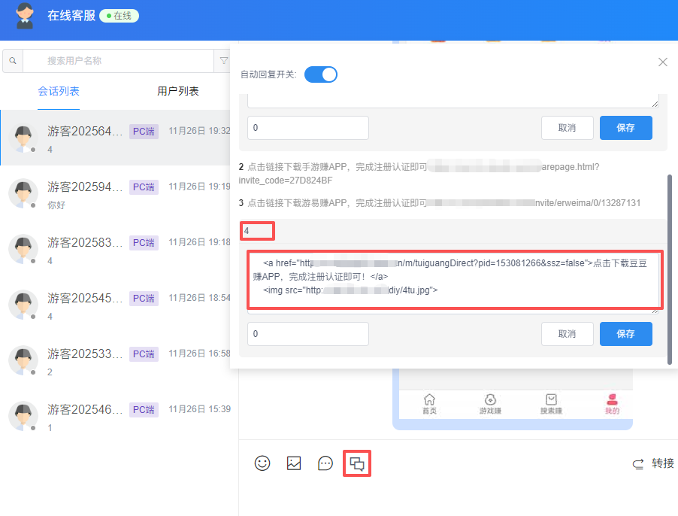Toggle the 自动回复开关 switch

(321, 74)
